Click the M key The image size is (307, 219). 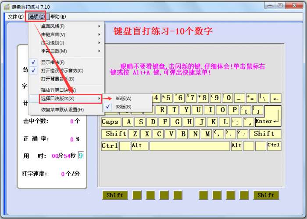(207, 134)
